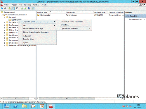The image size is (146, 109).
Task: Open the Ventana menu
Action: 36,5
